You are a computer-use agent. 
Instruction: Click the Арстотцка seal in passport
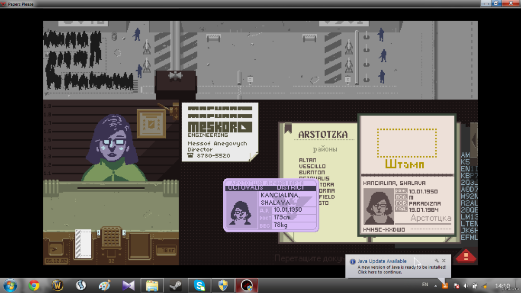coord(431,218)
